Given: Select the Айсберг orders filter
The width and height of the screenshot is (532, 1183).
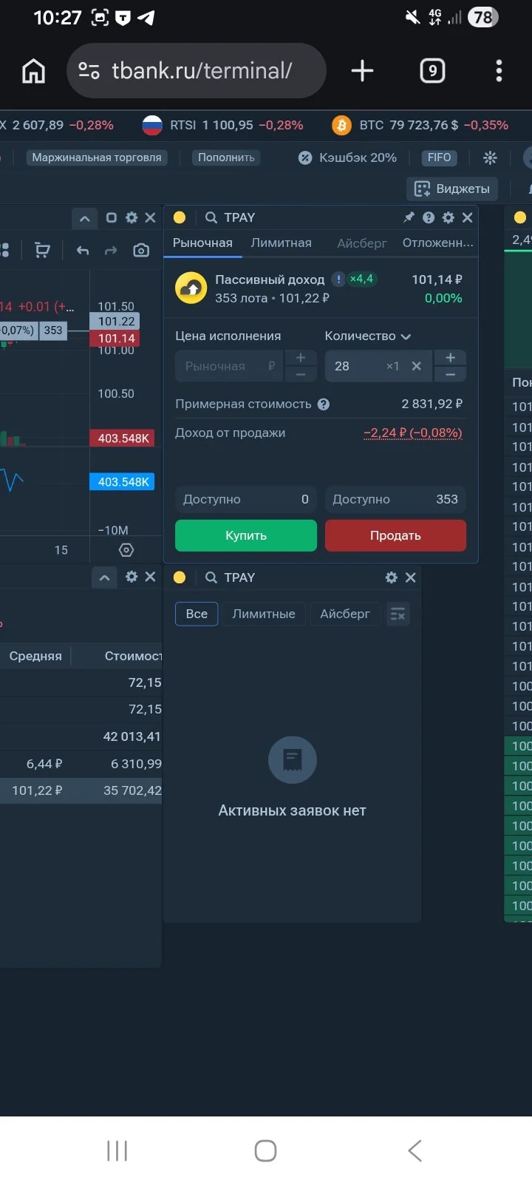Looking at the screenshot, I should 345,614.
